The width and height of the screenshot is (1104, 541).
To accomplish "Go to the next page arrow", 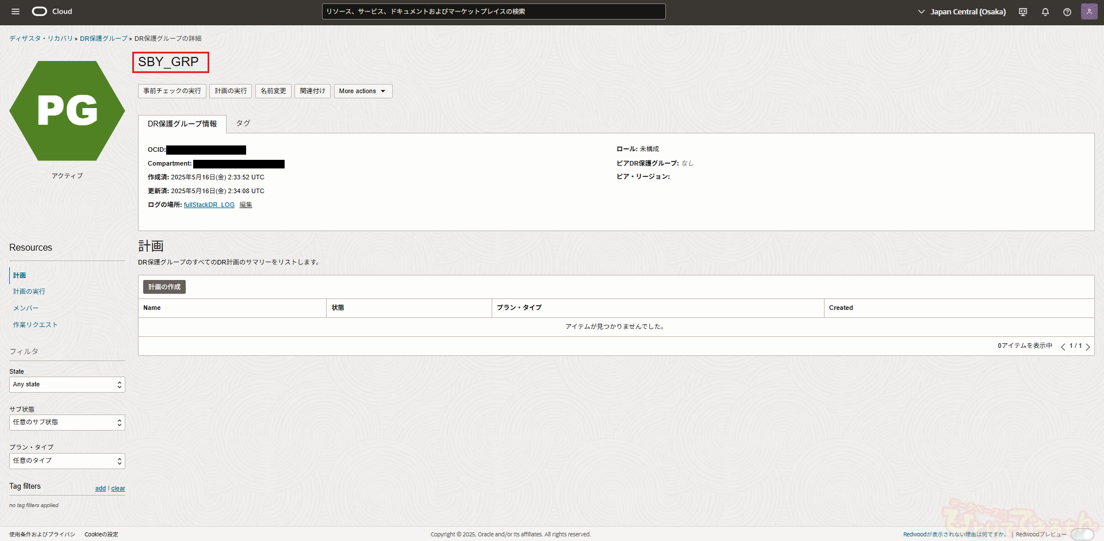I will click(1088, 346).
